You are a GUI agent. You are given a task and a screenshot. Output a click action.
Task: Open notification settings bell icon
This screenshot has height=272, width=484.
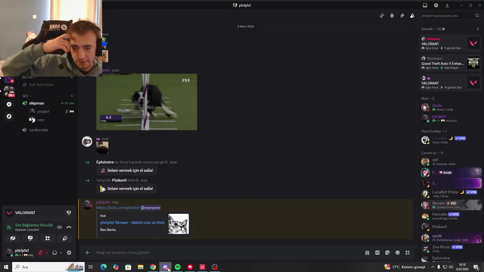(392, 15)
